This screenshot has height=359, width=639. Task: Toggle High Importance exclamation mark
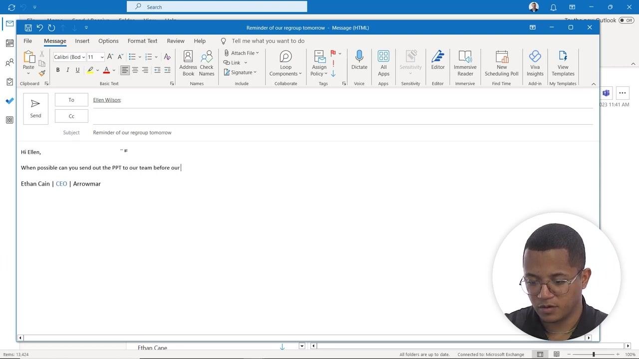[x=333, y=64]
